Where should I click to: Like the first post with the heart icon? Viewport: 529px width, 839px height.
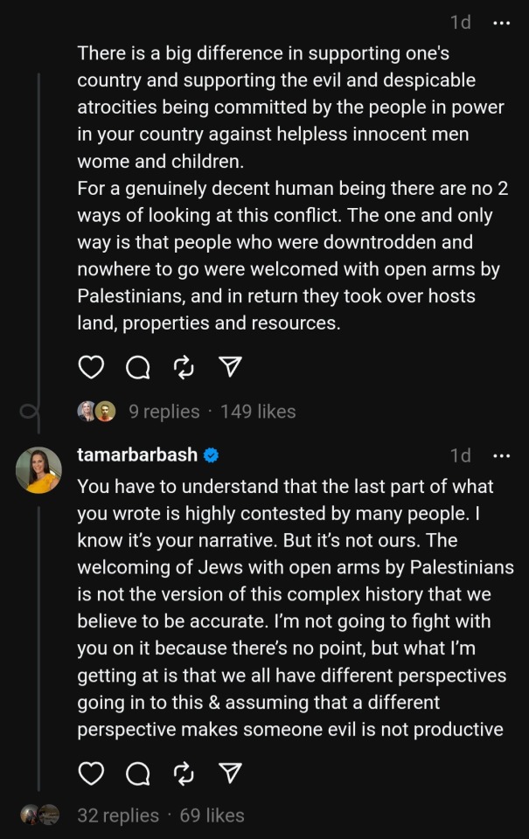[91, 368]
